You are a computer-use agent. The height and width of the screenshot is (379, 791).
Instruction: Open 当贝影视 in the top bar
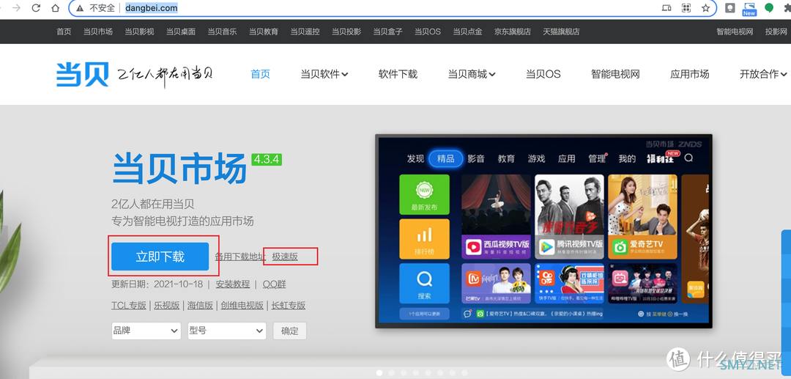[139, 32]
